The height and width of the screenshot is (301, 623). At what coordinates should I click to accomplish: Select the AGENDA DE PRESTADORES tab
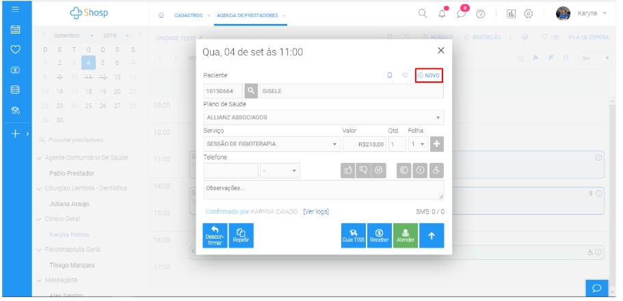pos(247,16)
